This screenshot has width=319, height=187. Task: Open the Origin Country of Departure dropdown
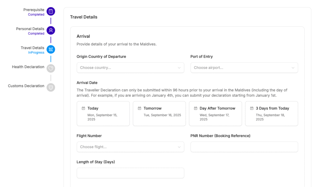point(130,68)
